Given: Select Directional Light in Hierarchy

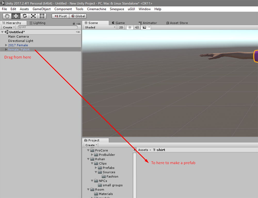Looking at the screenshot, I should (x=21, y=41).
